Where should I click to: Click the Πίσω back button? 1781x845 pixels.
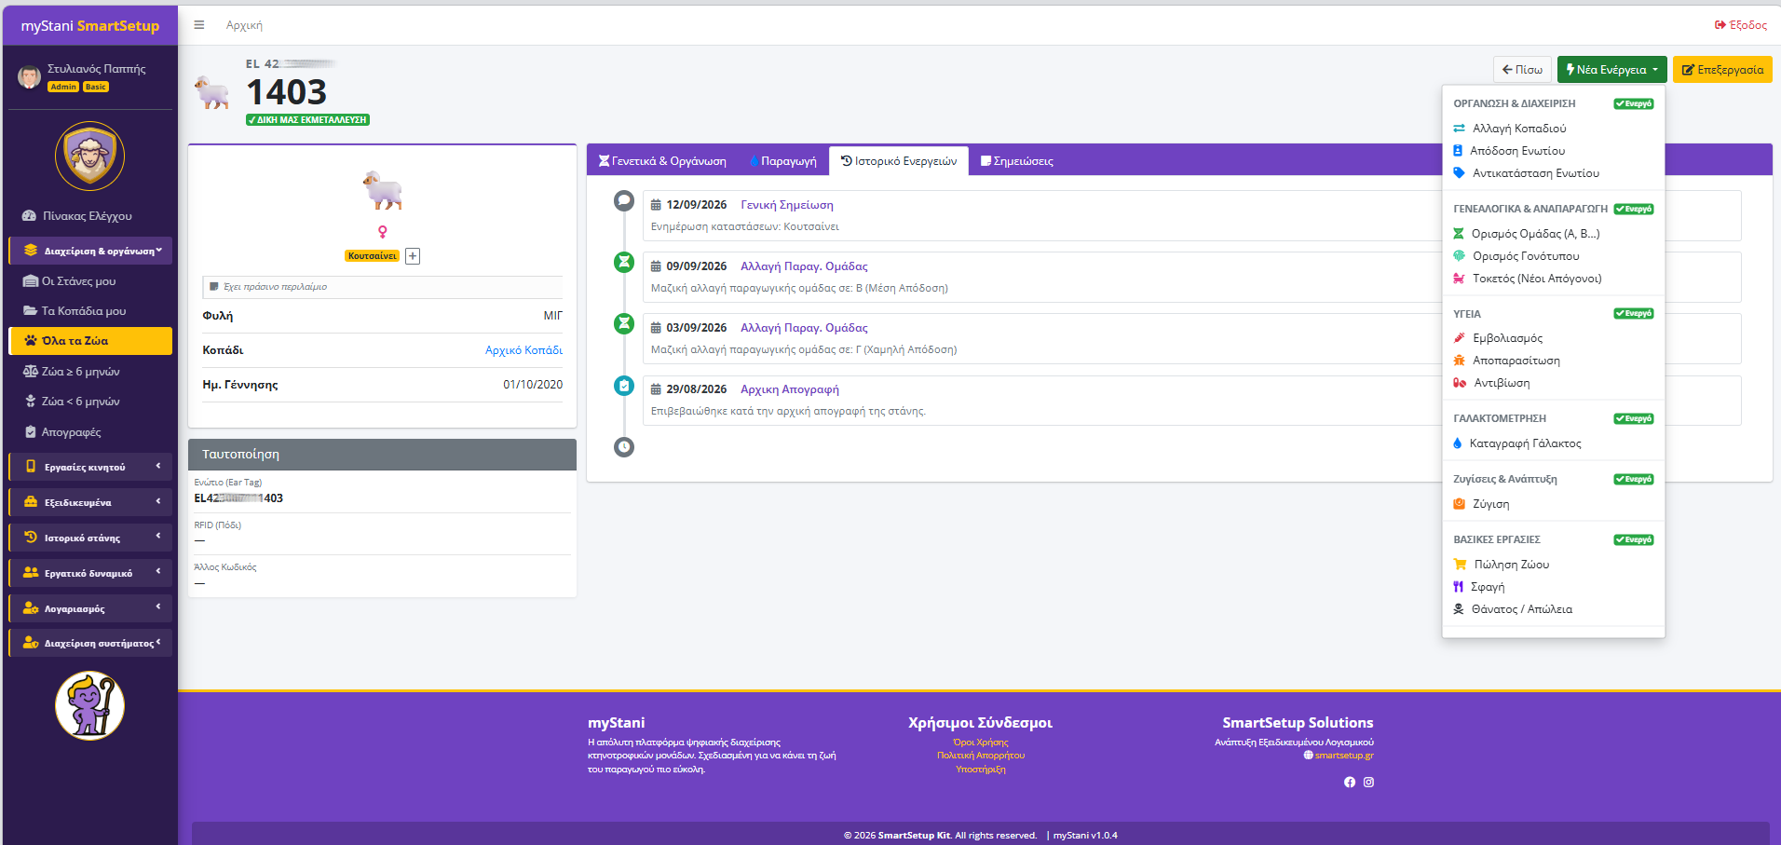tap(1523, 70)
